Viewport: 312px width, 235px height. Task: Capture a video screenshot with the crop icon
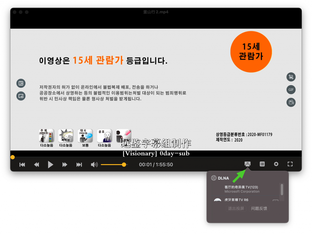click(291, 77)
